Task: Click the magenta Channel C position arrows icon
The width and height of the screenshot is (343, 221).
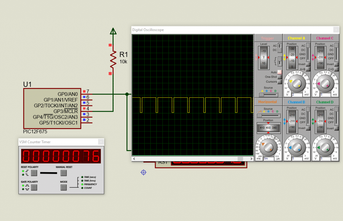Action: coord(313,57)
